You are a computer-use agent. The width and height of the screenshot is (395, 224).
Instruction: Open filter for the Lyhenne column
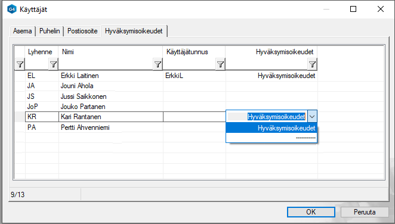[x=53, y=64]
